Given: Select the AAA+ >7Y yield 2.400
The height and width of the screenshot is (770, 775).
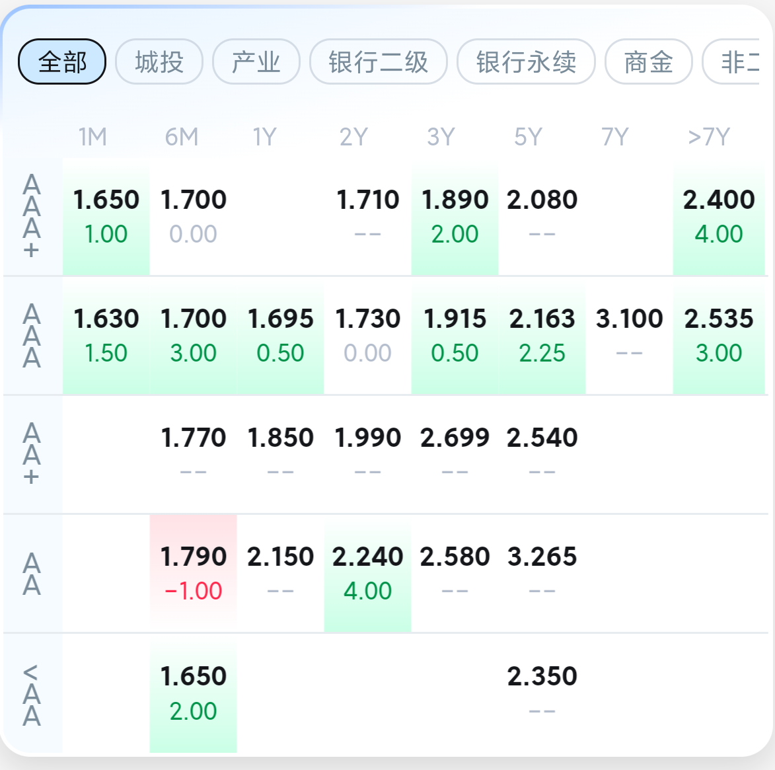Looking at the screenshot, I should click(719, 216).
